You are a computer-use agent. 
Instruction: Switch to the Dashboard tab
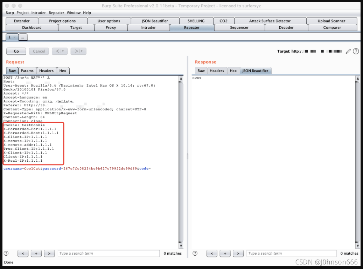coord(32,27)
